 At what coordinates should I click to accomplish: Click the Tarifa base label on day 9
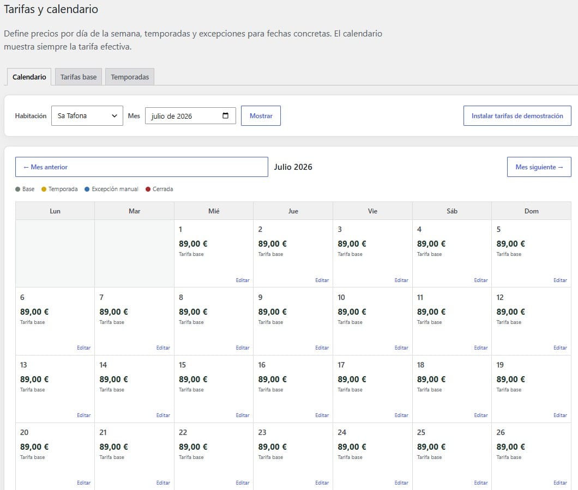pos(270,322)
